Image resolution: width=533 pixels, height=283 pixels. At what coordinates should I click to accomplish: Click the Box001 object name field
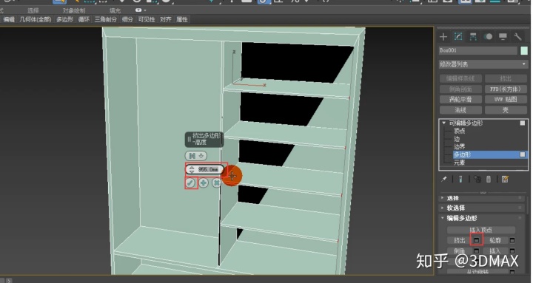click(478, 50)
